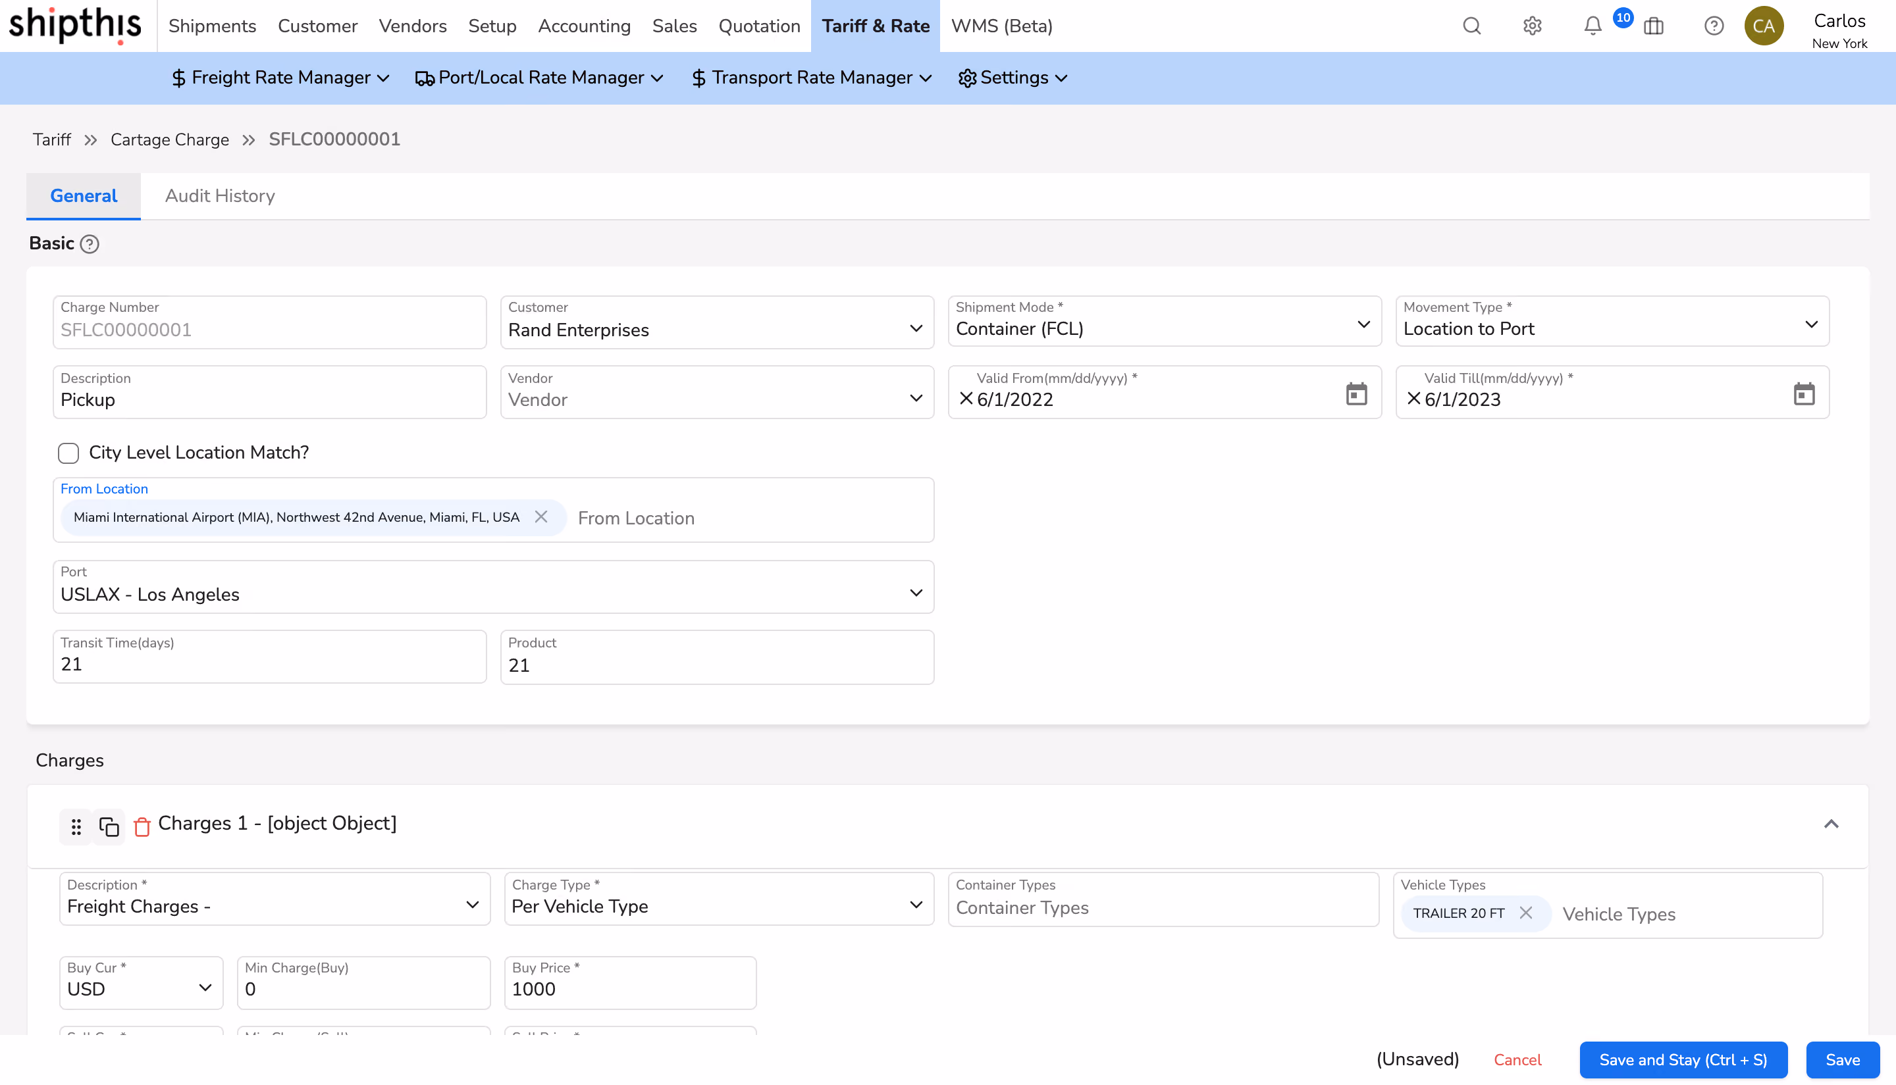Toggle City Level Location Match checkbox
Viewport: 1896px width, 1085px height.
click(x=68, y=453)
